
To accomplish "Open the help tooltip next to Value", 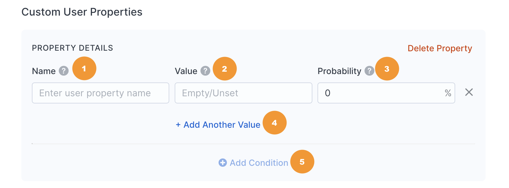I will pos(205,71).
